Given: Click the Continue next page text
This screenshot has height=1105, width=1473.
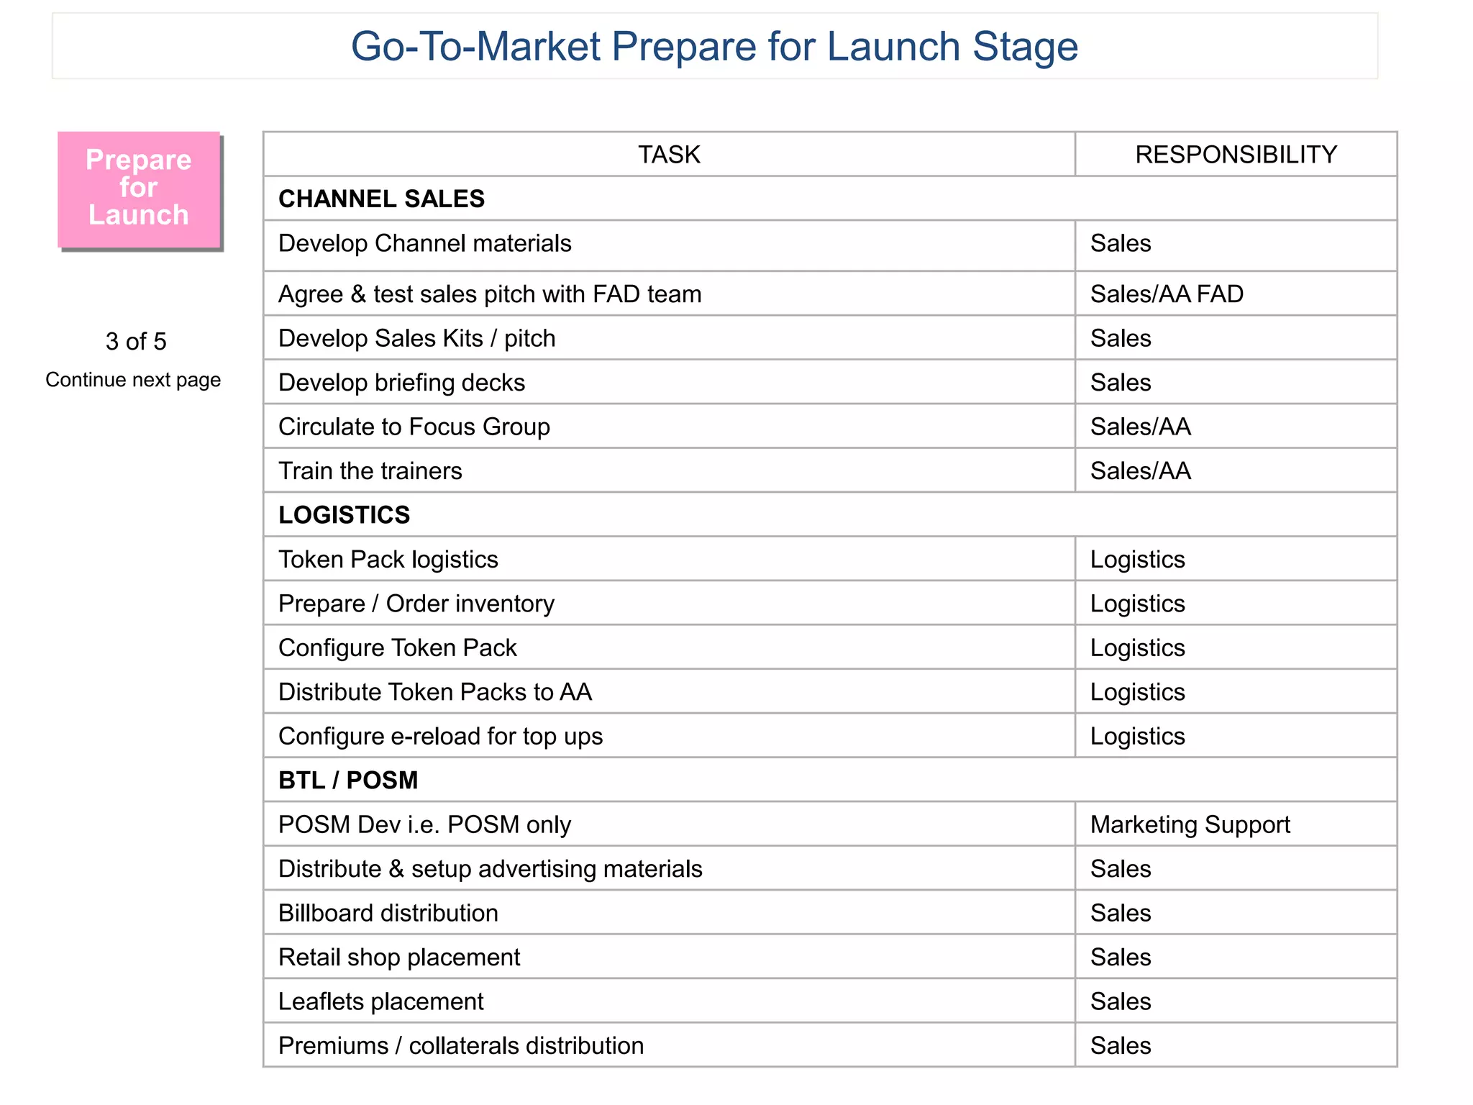Looking at the screenshot, I should 133,380.
